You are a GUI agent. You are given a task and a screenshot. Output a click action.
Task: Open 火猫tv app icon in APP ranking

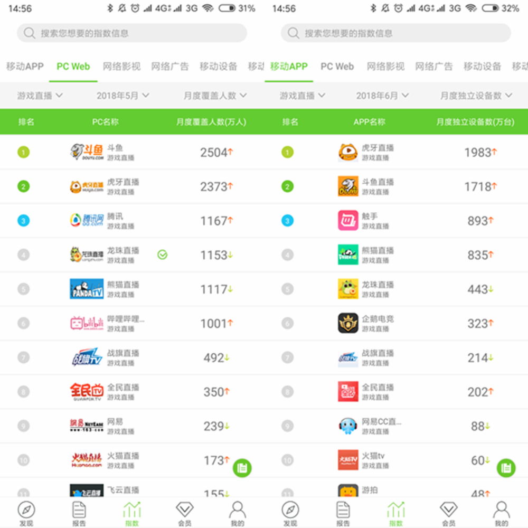coord(348,460)
